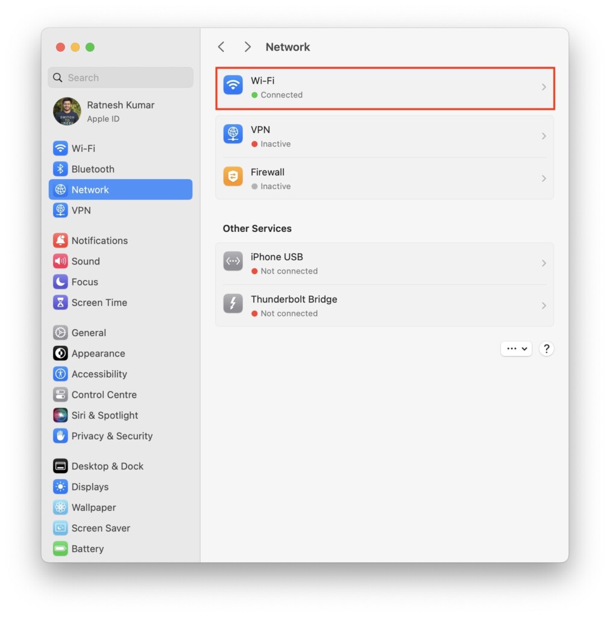Click the Bluetooth sidebar icon
This screenshot has width=610, height=617.
(60, 169)
